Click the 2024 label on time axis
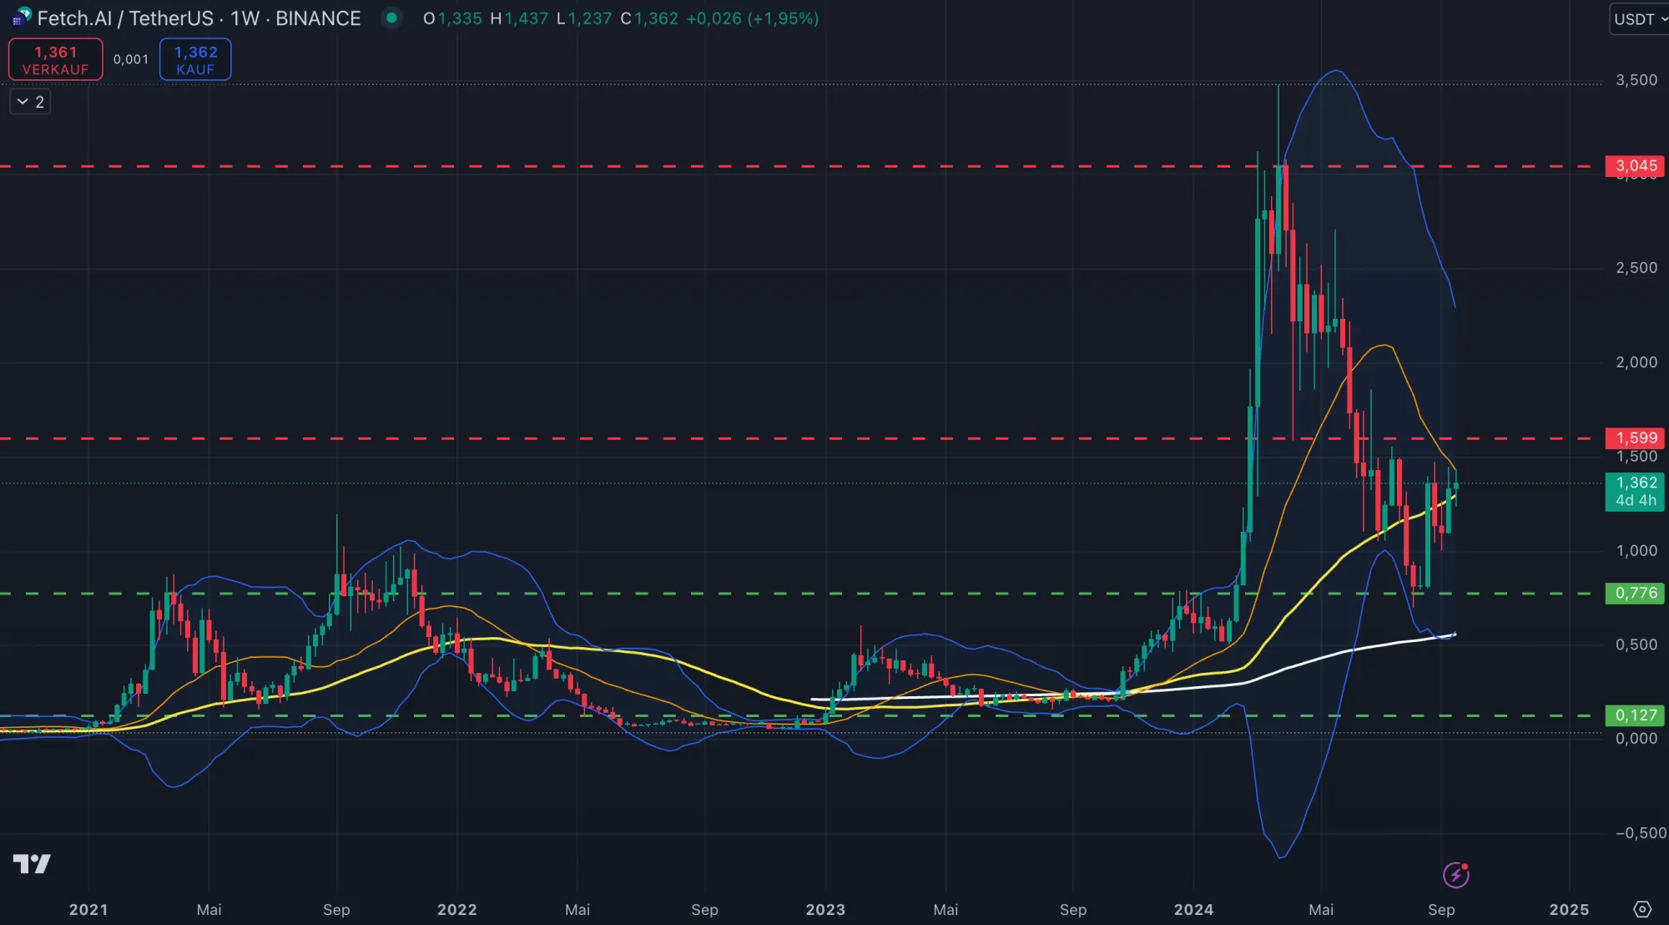 1194,909
